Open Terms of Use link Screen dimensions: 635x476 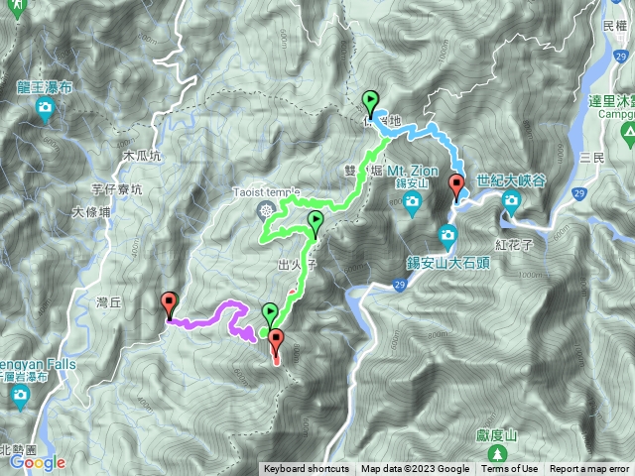coord(509,469)
